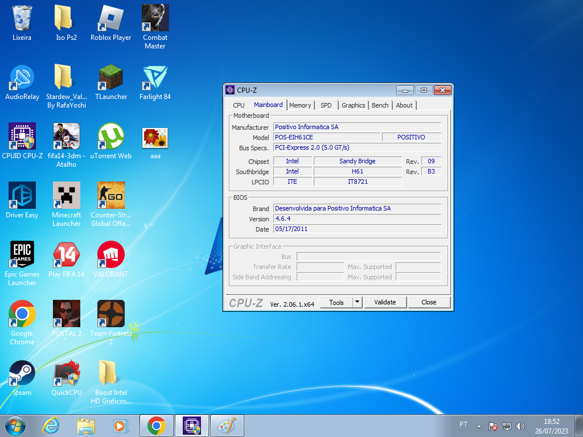Viewport: 583px width, 437px height.
Task: Expand the Tools dropdown arrow
Action: pos(358,303)
